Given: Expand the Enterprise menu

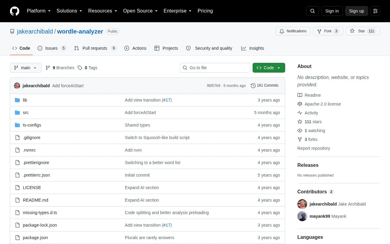Looking at the screenshot, I should click(178, 11).
